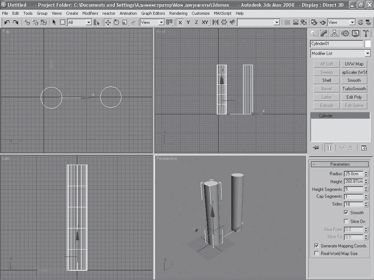
Task: Click the Configure Modifier Sets icon
Action: point(364,147)
